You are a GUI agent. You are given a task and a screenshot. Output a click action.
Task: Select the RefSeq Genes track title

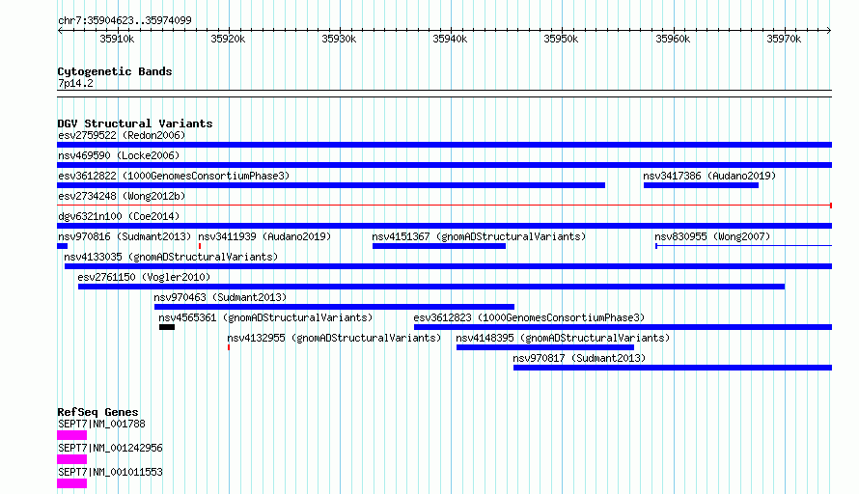click(x=97, y=412)
